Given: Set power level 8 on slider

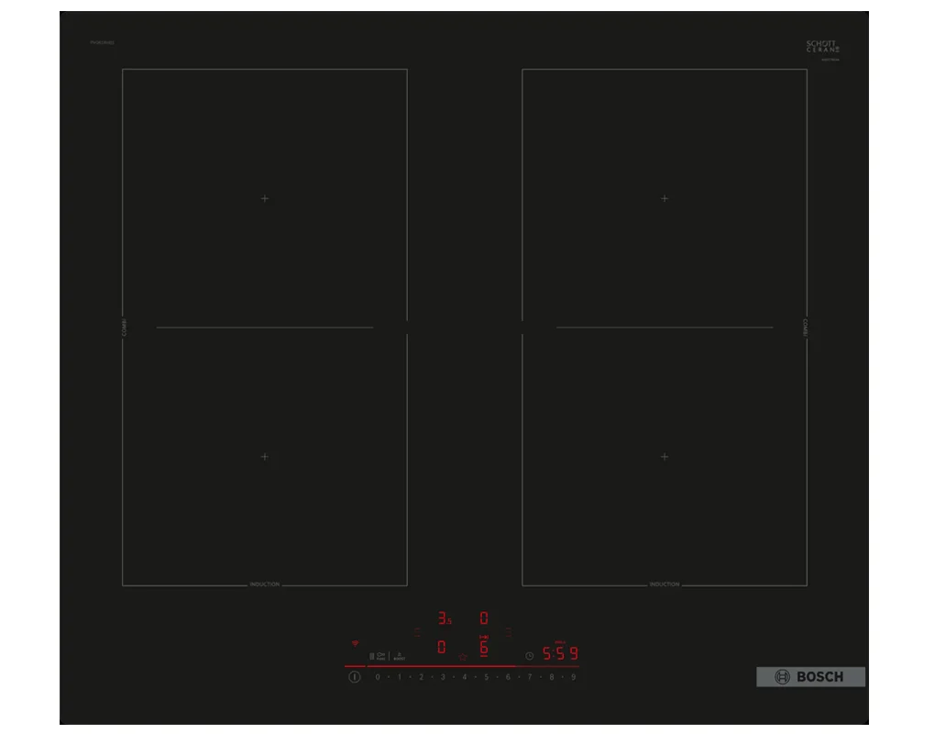Looking at the screenshot, I should coord(552,677).
